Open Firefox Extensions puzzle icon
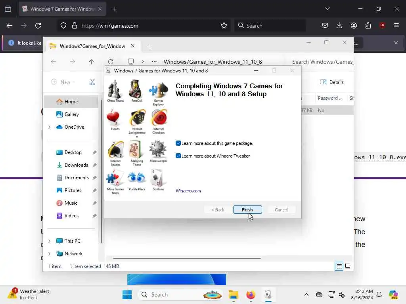The height and width of the screenshot is (304, 406). coord(368,25)
